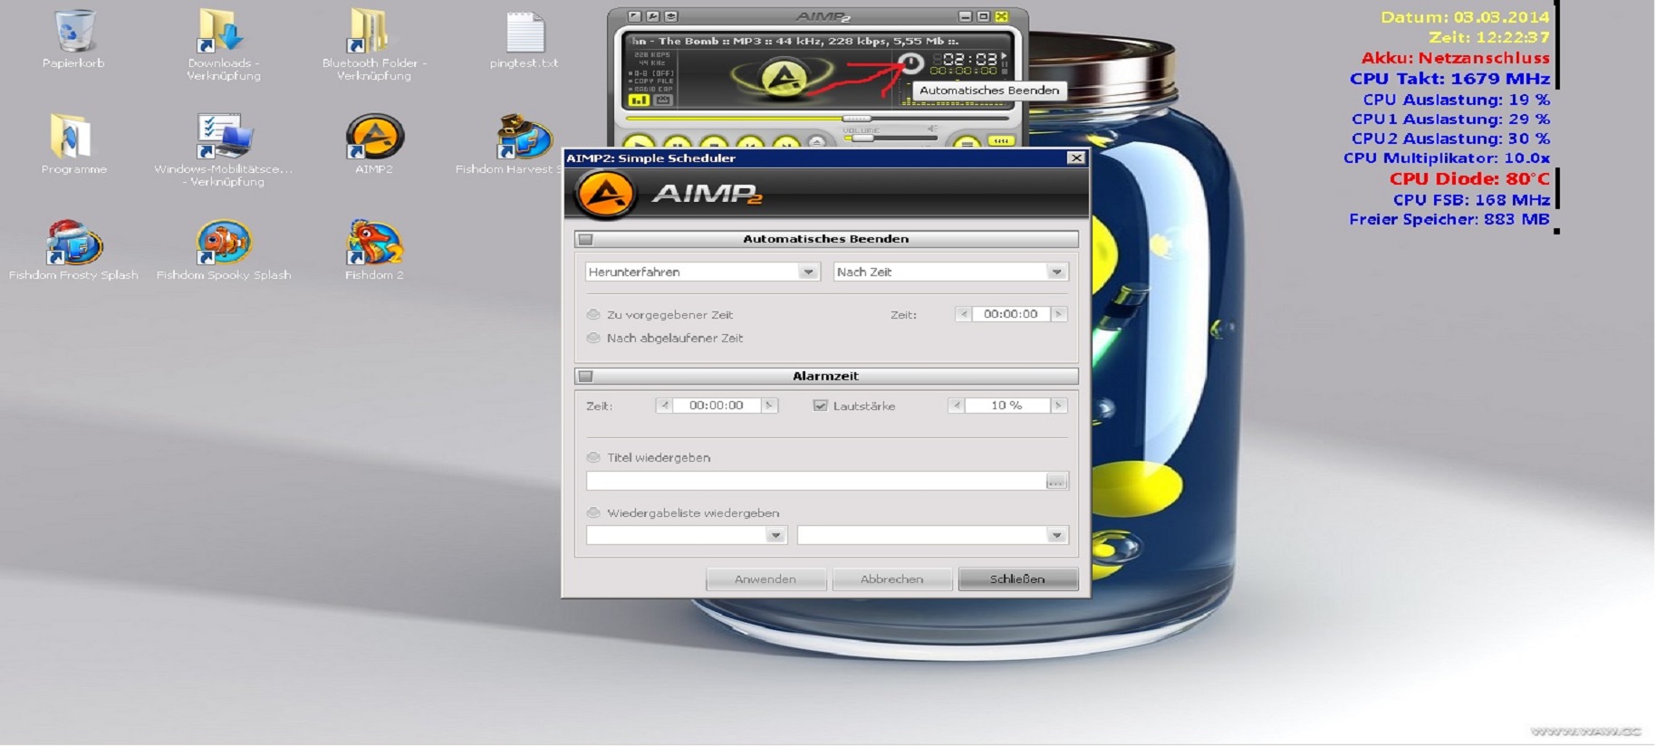Click the shutdown Zeit 00:00:00 field

click(x=1011, y=314)
